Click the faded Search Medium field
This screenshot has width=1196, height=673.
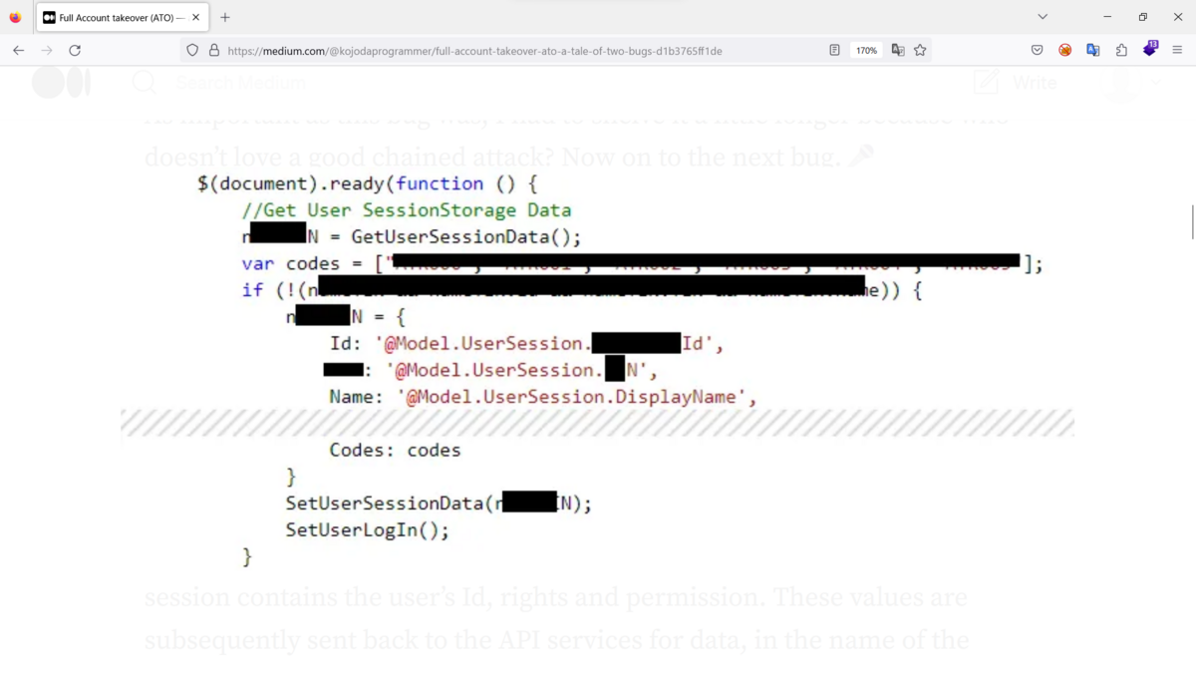click(x=239, y=83)
